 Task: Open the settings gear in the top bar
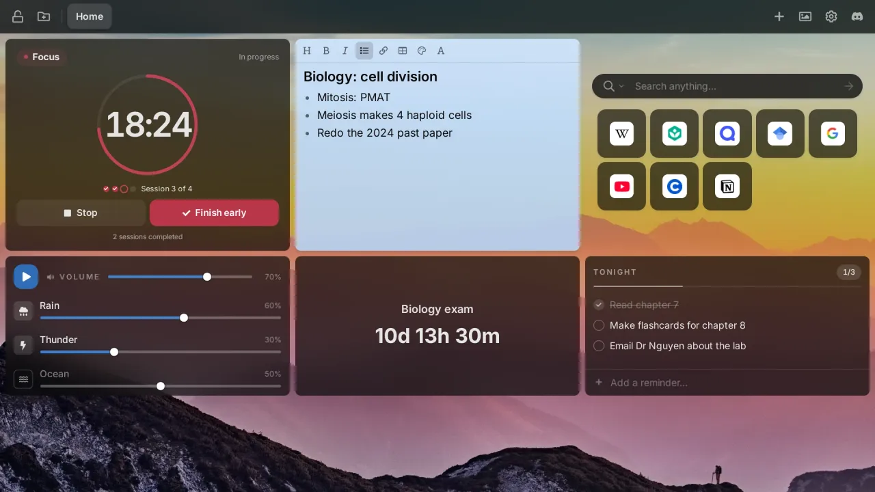coord(831,16)
